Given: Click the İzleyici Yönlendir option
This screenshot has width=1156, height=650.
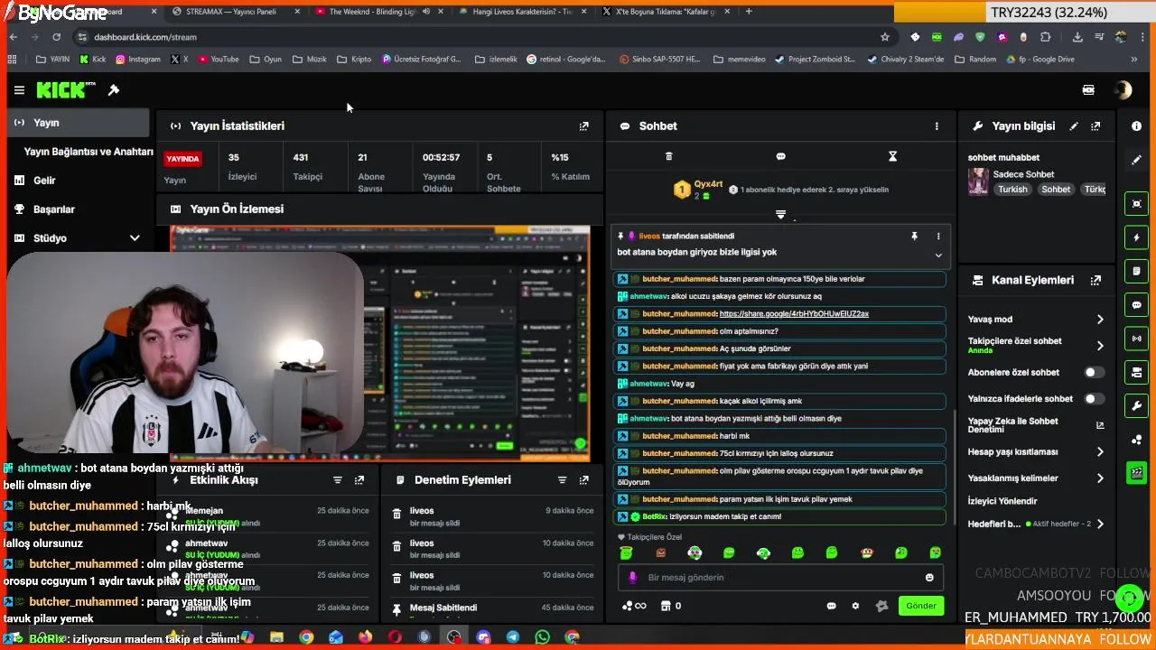Looking at the screenshot, I should (1002, 501).
